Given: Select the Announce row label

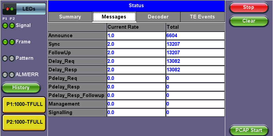Looking at the screenshot, I should point(77,36).
